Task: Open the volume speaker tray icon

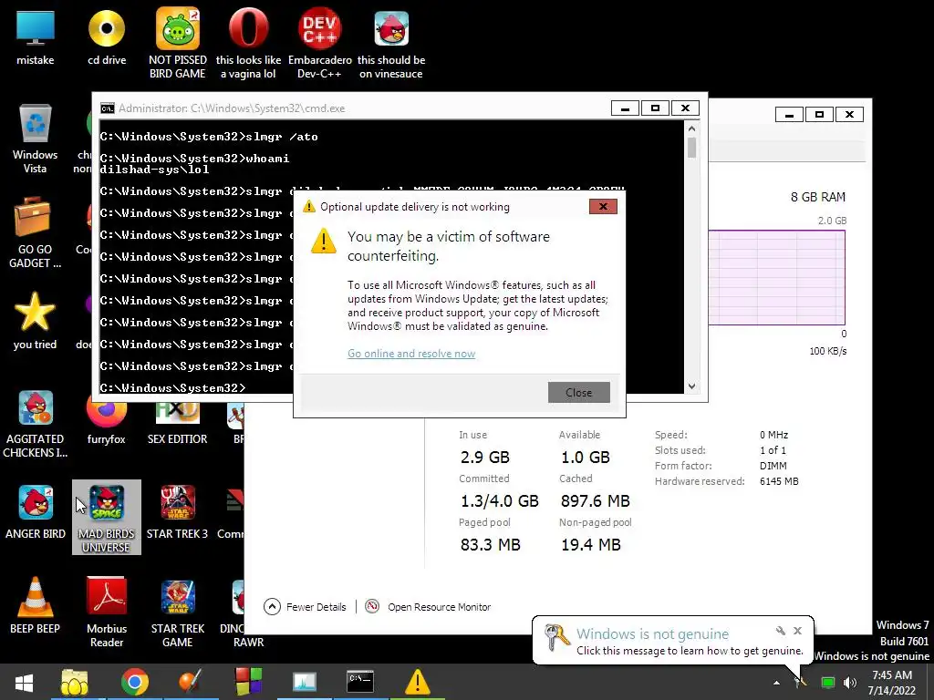Action: click(x=850, y=683)
